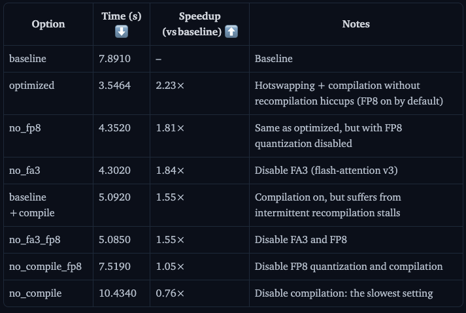
Task: Click the note about intermittent recompilation stalls
Action: pos(327,205)
